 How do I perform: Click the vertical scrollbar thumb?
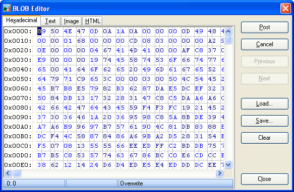[x=228, y=40]
